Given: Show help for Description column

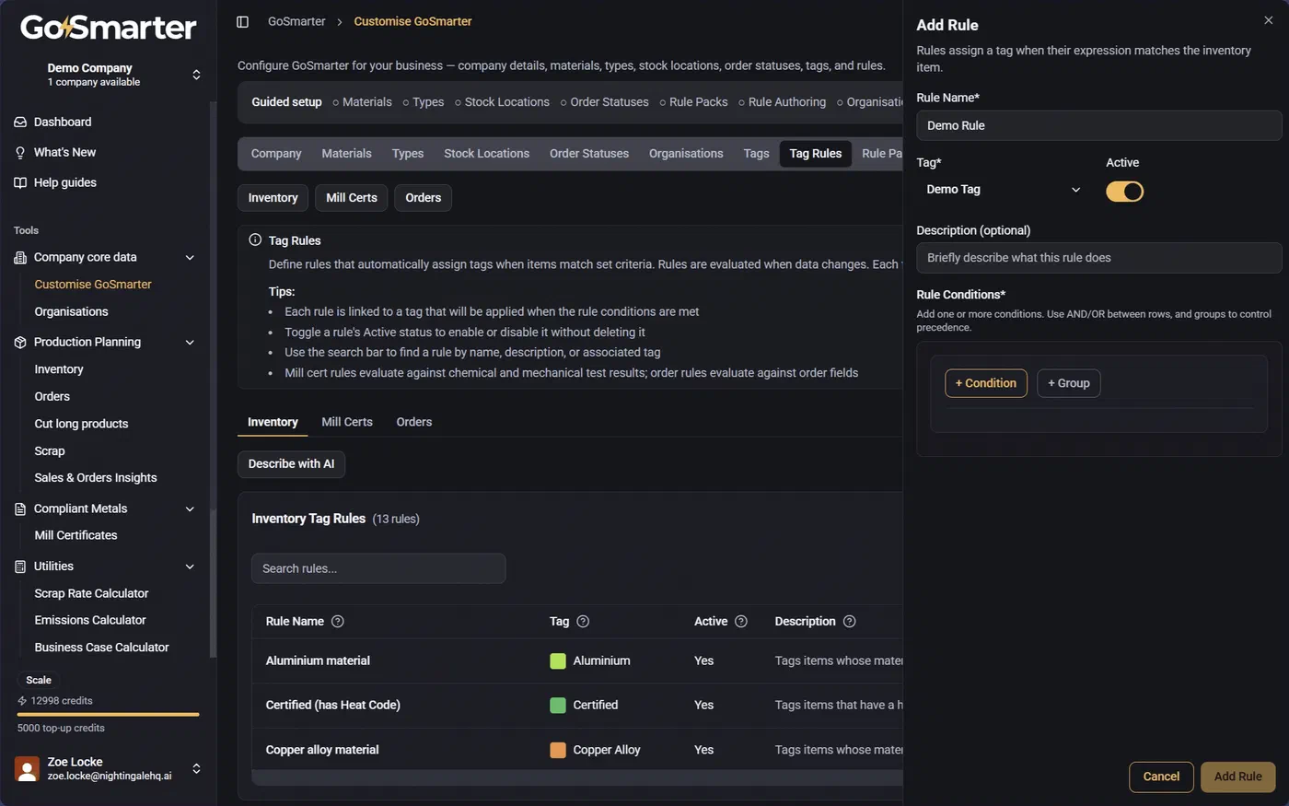Looking at the screenshot, I should tap(850, 622).
